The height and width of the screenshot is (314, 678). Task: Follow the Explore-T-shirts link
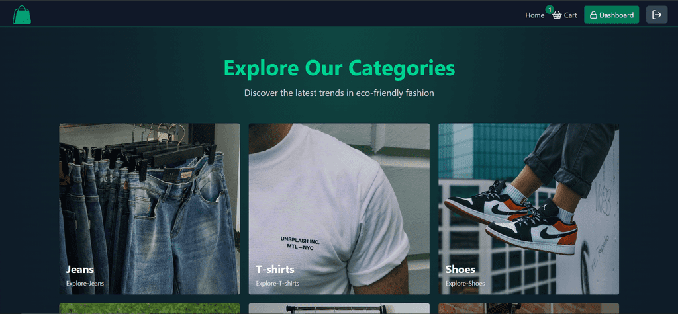pyautogui.click(x=277, y=284)
